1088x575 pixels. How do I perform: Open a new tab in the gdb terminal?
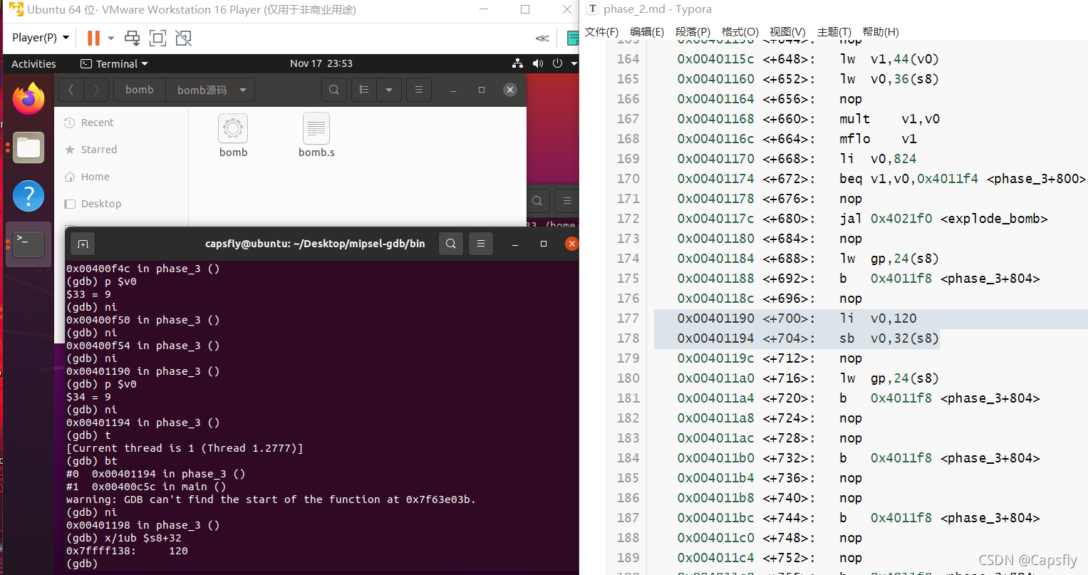pos(83,244)
